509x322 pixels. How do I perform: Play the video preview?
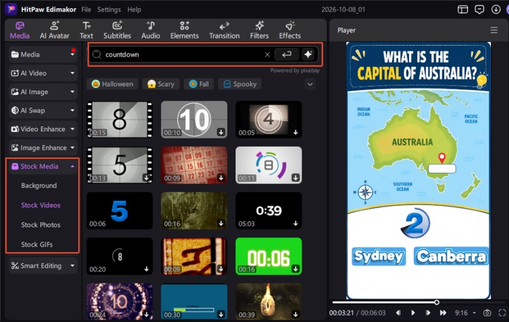[413, 313]
